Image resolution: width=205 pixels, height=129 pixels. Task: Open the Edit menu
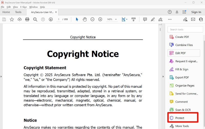pos(9,7)
